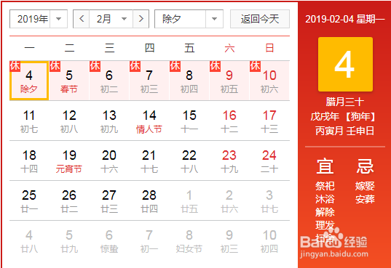Select February 20 十六 date
The image size is (391, 268).
pyautogui.click(x=109, y=161)
